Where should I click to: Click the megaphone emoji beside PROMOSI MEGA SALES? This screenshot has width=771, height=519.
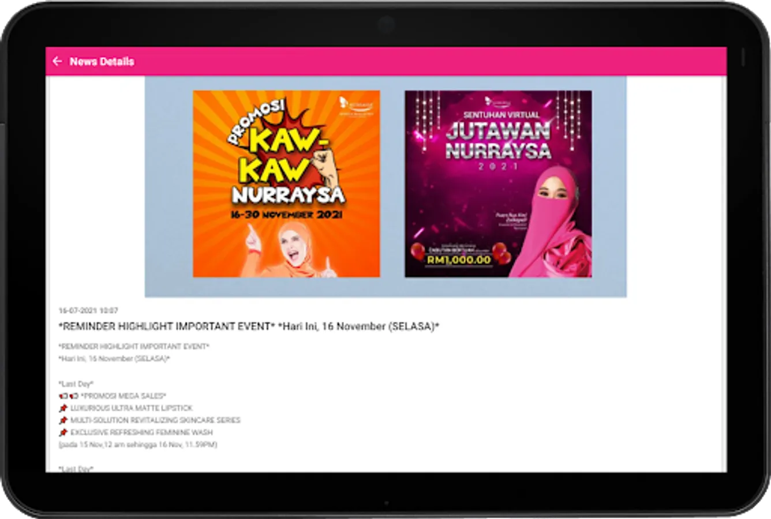(69, 396)
